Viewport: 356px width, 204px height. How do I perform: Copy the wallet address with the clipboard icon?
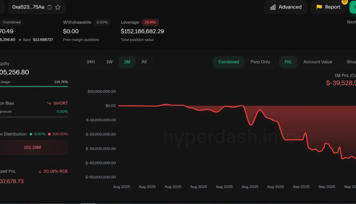pos(50,7)
